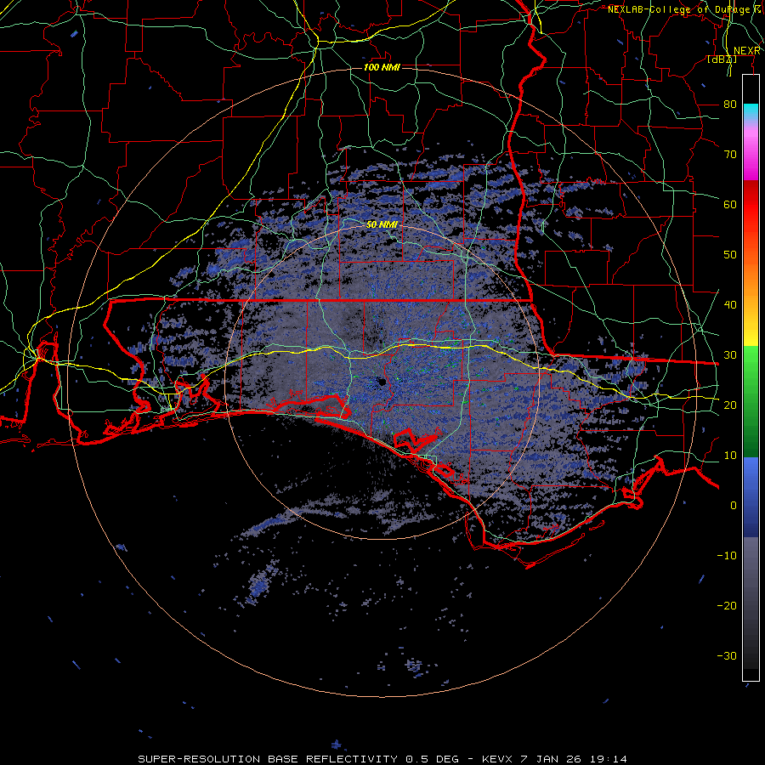The height and width of the screenshot is (765, 765).
Task: Click the Super-Resolution Base Reflectivity caption
Action: coord(268,759)
